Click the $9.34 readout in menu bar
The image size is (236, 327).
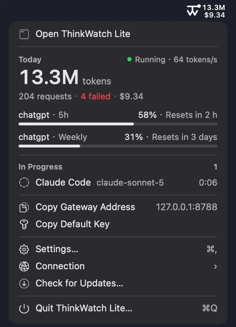215,15
